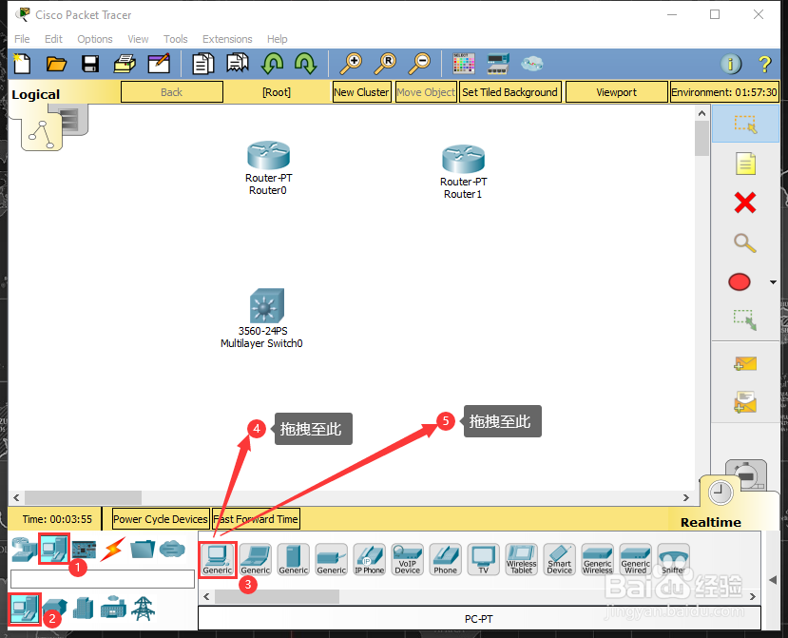
Task: Click the Undo green arrow
Action: (272, 64)
